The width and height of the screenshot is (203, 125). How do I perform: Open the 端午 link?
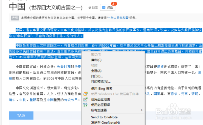[x=12, y=100]
